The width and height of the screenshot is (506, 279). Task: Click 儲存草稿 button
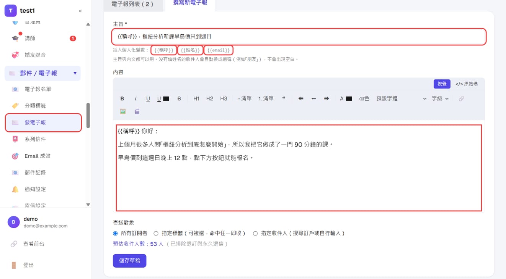pos(129,261)
